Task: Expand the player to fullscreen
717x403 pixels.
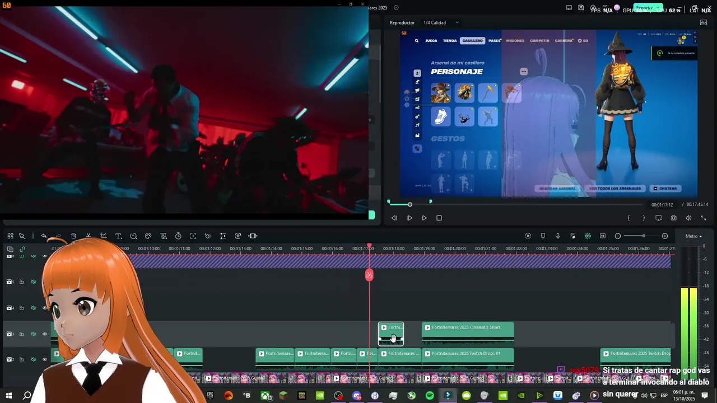Action: 704,218
